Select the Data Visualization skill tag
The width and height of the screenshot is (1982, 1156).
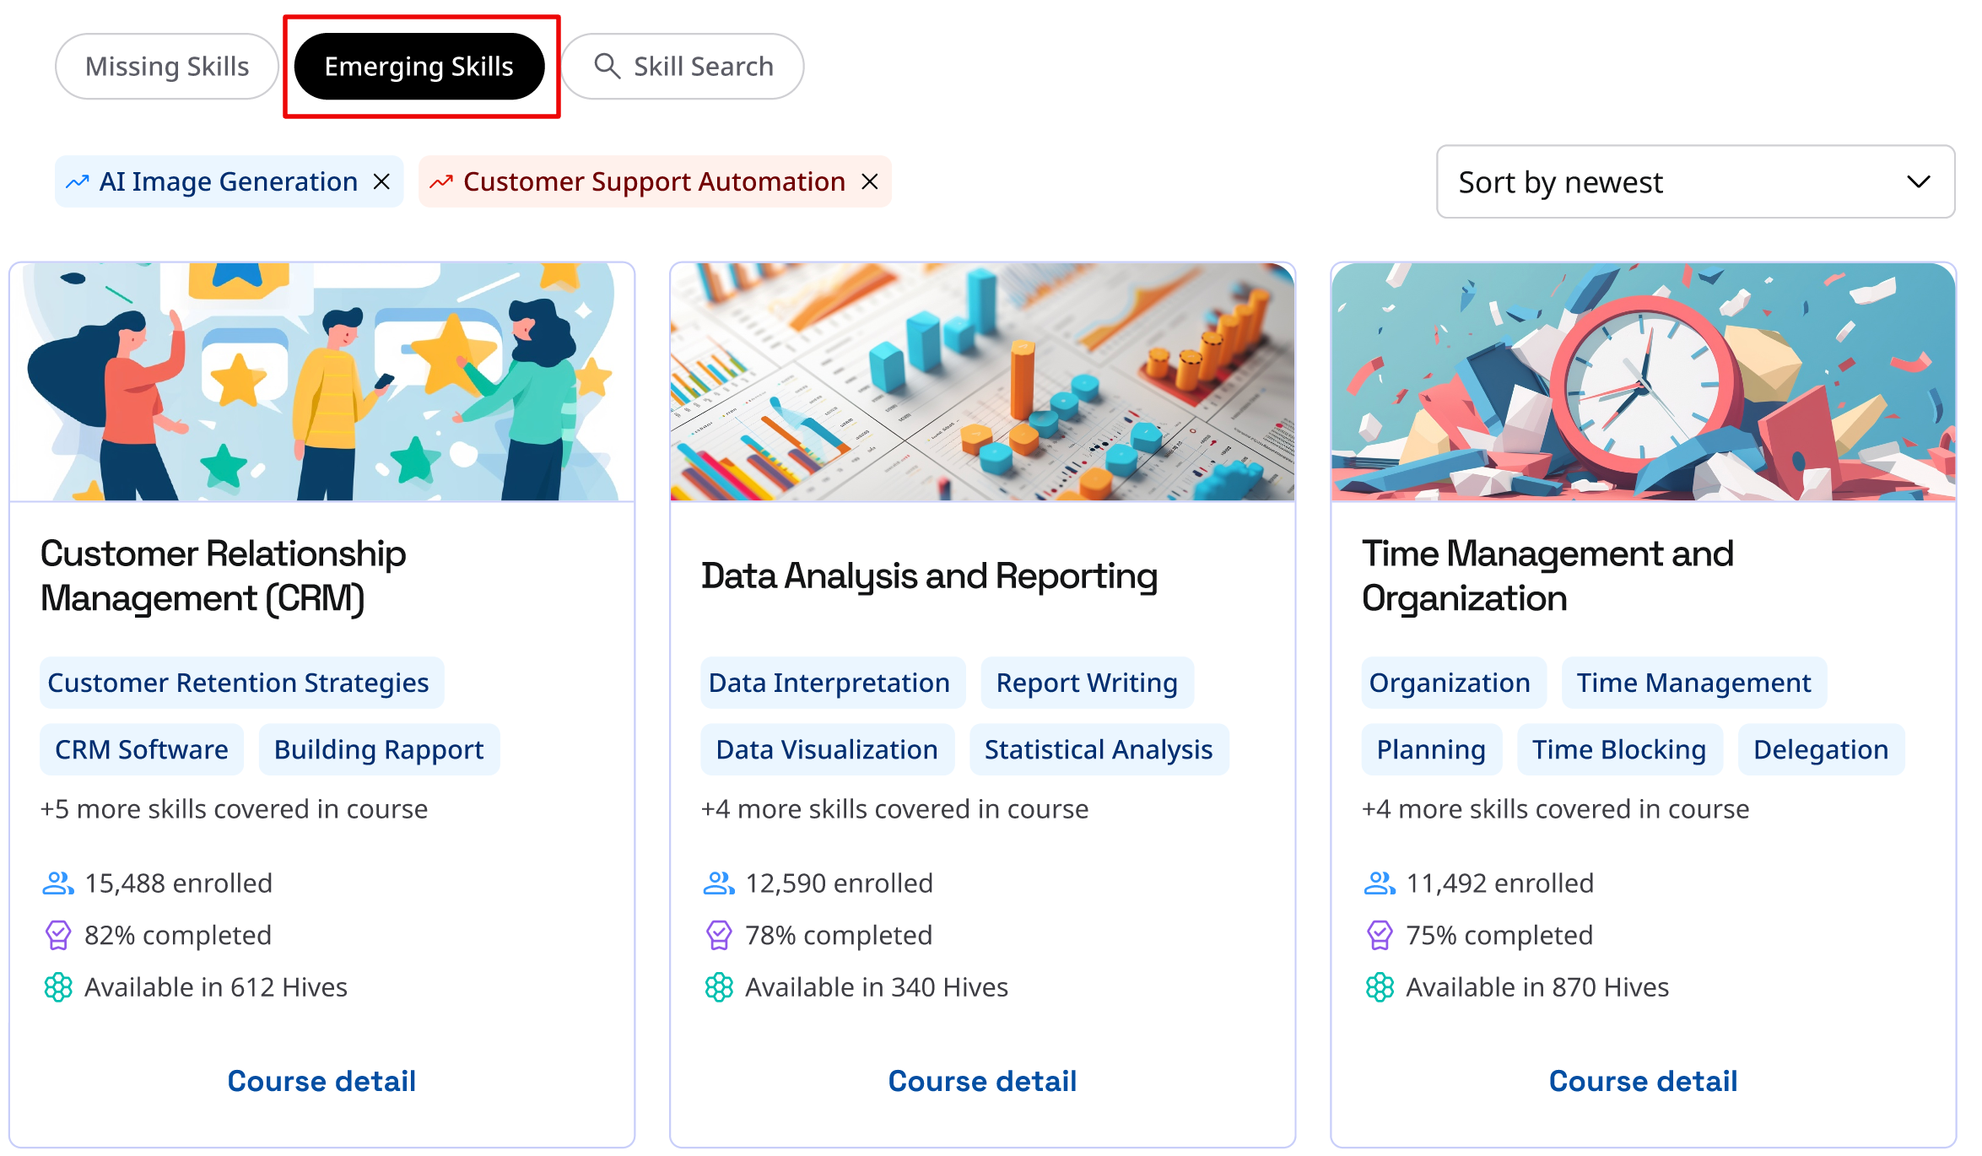(x=827, y=749)
